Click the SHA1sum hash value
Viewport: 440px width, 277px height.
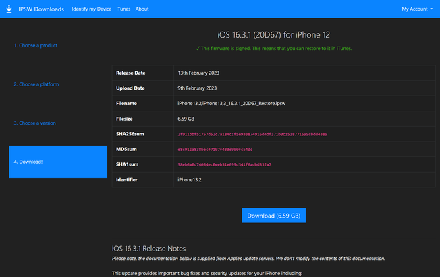224,164
